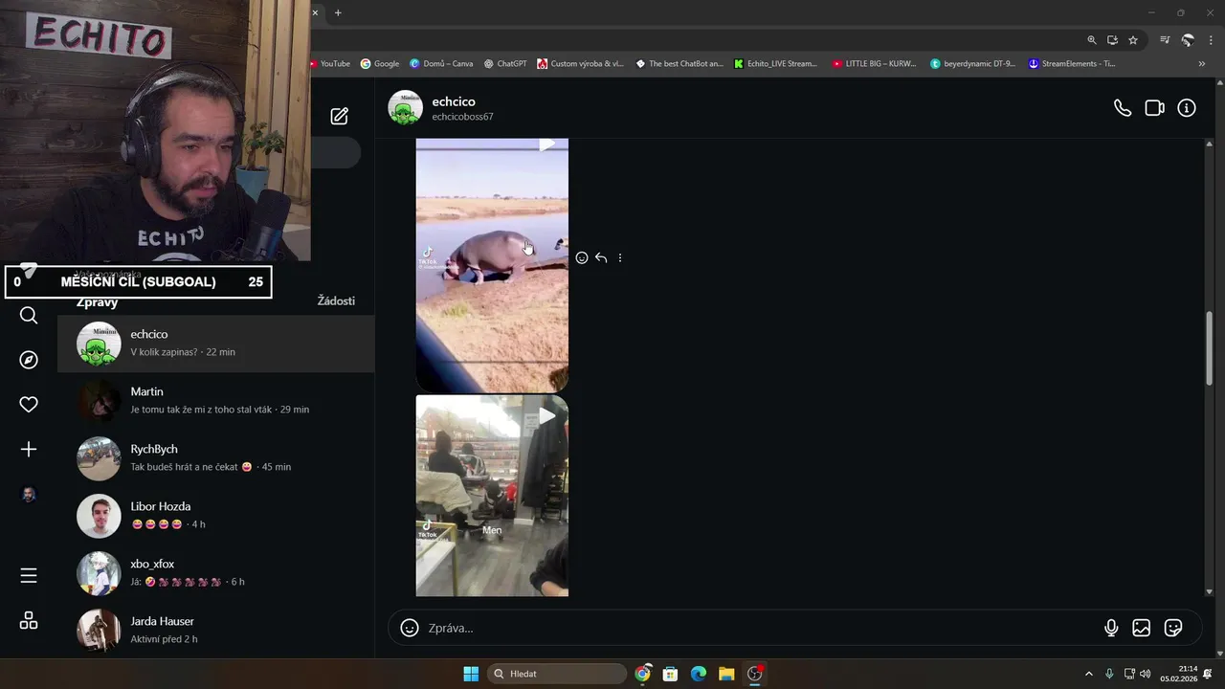Start a video call with echcico

tap(1154, 108)
